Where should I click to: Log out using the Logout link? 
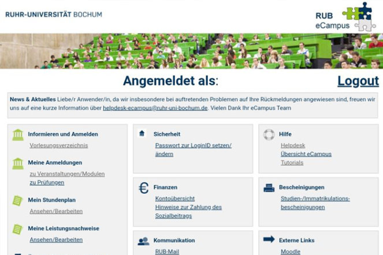358,81
